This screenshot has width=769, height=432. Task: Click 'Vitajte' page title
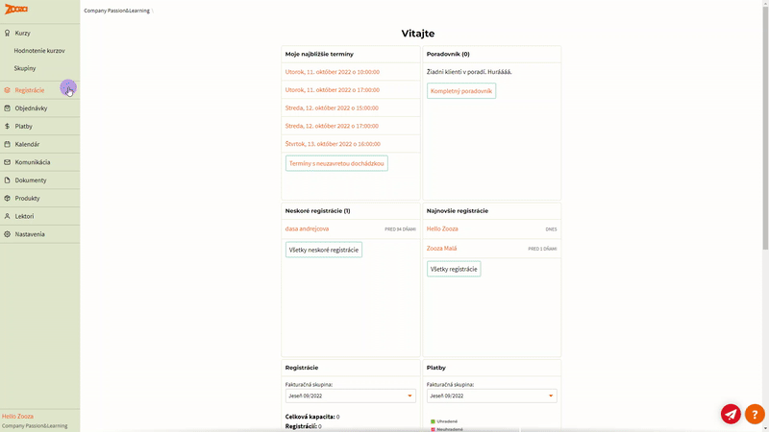point(418,34)
